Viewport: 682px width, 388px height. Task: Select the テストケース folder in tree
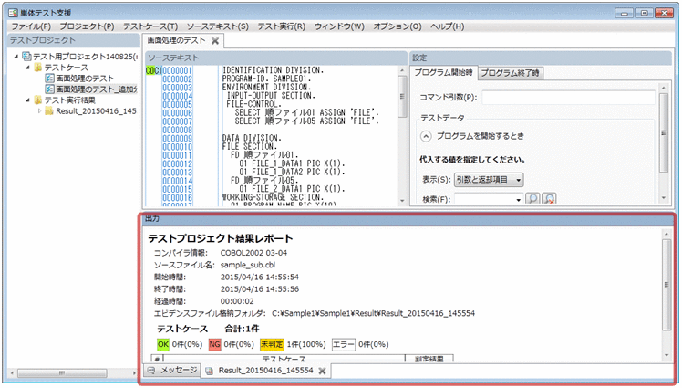point(67,68)
